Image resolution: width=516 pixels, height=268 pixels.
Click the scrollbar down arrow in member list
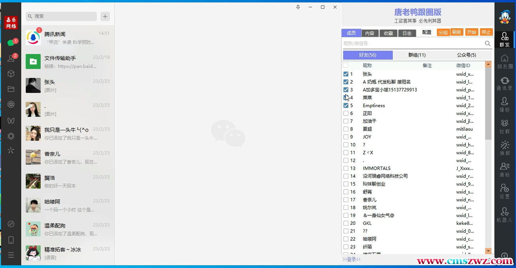click(x=488, y=251)
